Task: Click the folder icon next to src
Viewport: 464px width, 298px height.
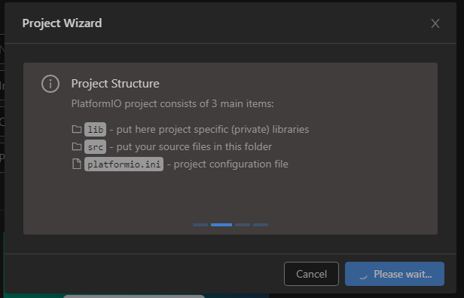Action: point(77,146)
